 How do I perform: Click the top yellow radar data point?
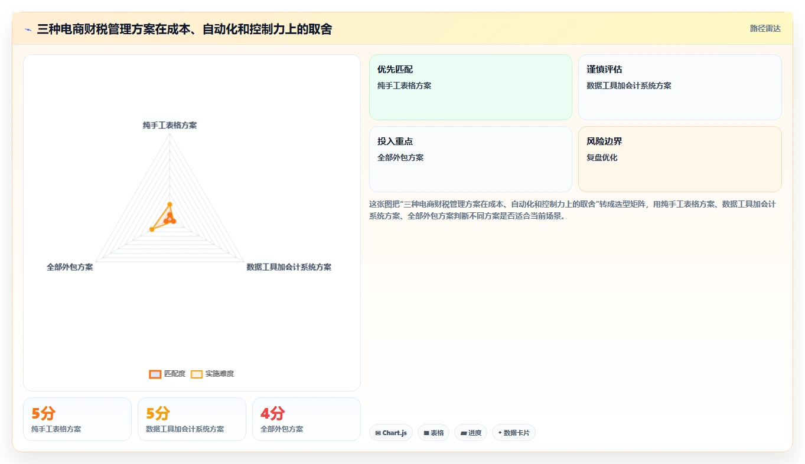tap(170, 205)
